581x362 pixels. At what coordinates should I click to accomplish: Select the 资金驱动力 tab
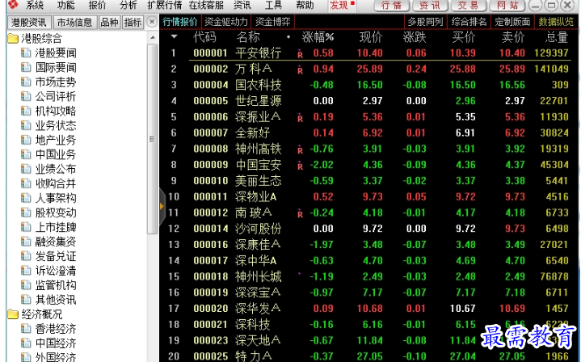pyautogui.click(x=225, y=22)
